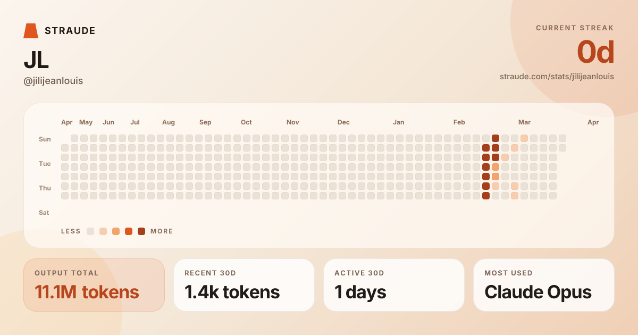
Task: Click the dark brown Sunday heatmap cell
Action: 496,138
